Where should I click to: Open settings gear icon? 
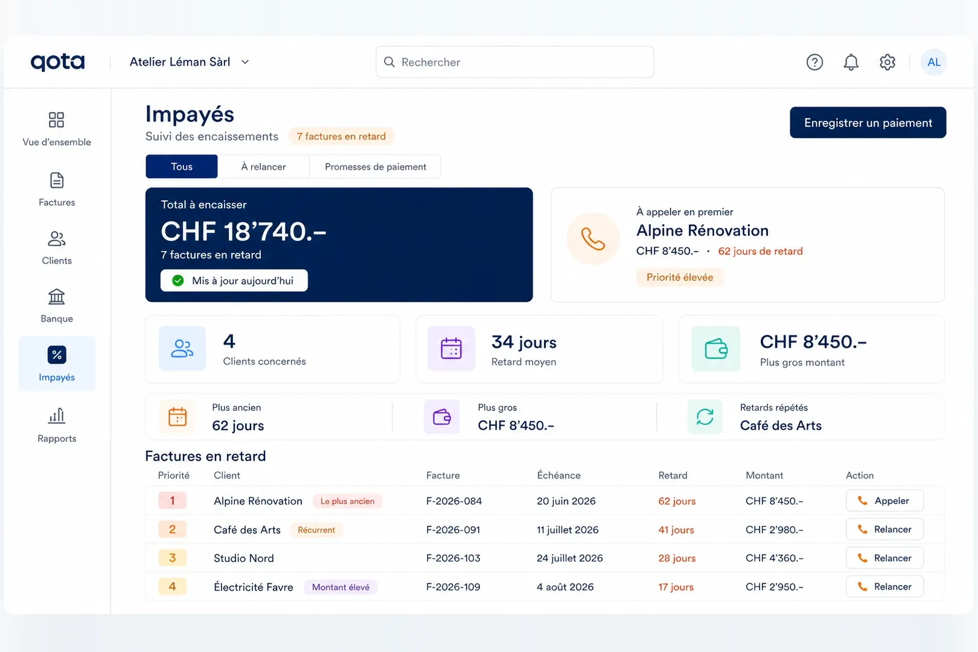coord(887,62)
